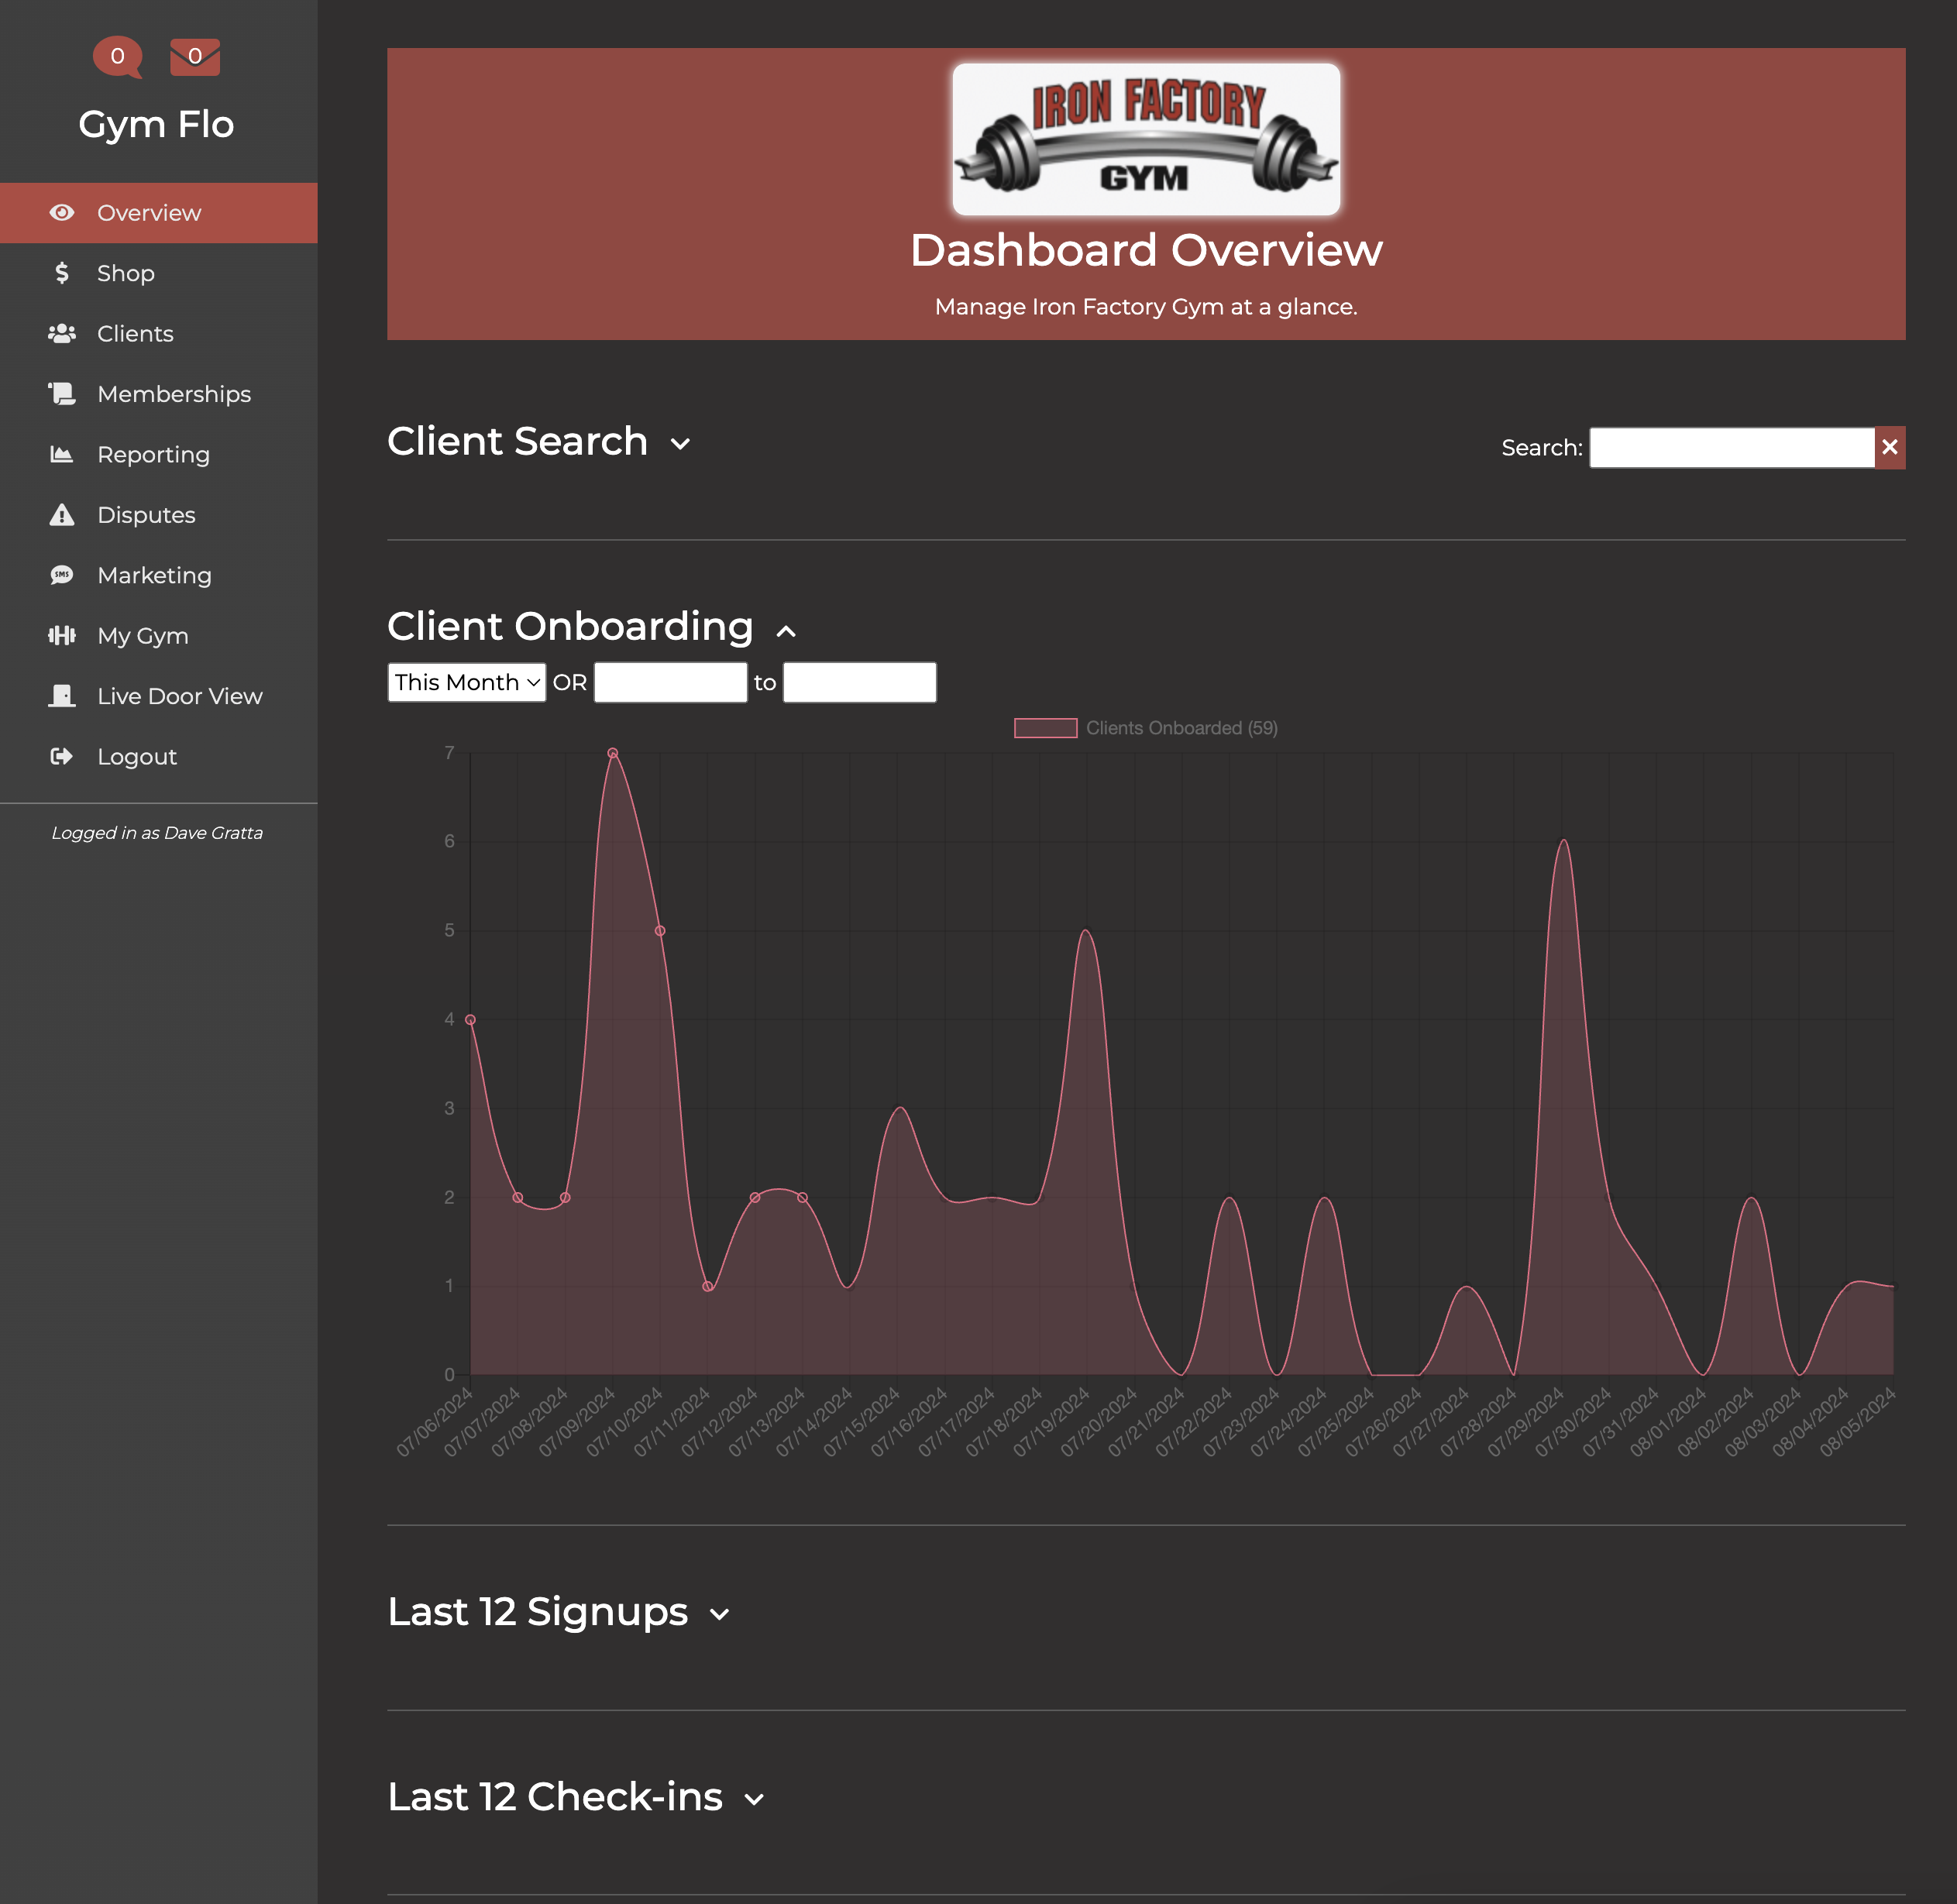
Task: Click the chart data point valued 5
Action: tap(660, 931)
